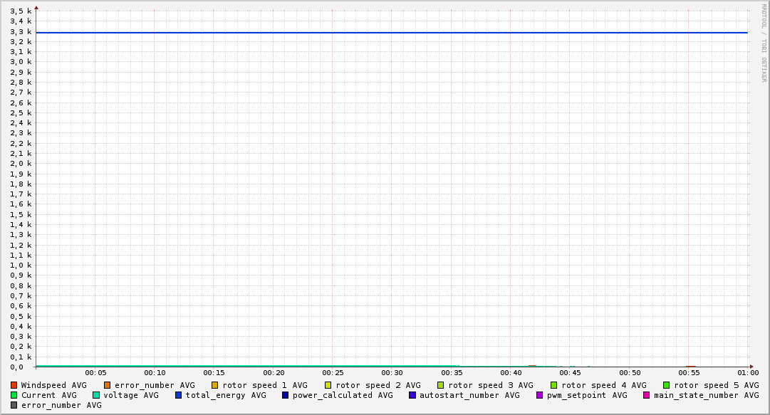
Task: Click the teal voltage AVG legend swatch
Action: point(96,395)
